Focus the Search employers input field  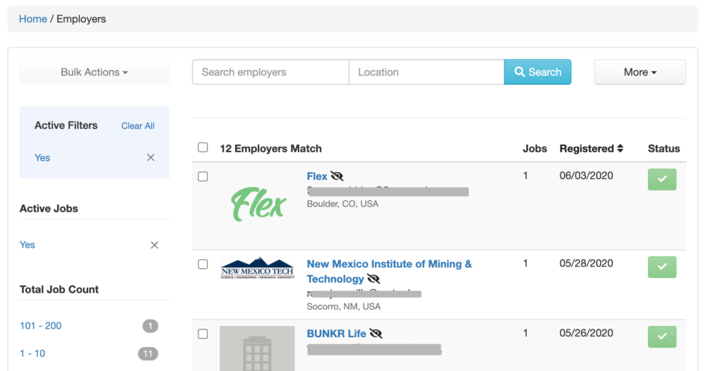(x=270, y=72)
